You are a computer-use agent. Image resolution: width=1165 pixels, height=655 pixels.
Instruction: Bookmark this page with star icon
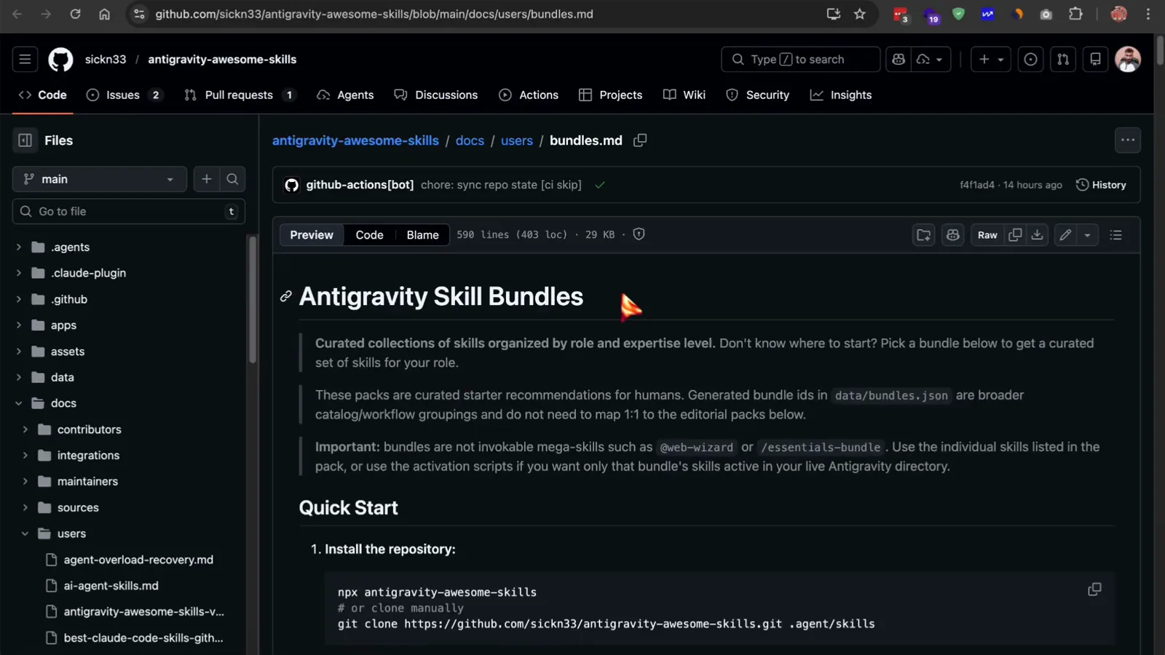click(x=860, y=14)
